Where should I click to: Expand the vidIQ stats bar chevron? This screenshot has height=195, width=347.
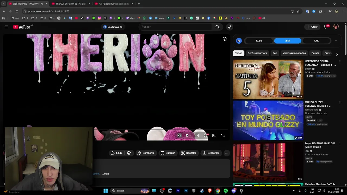coord(336,41)
